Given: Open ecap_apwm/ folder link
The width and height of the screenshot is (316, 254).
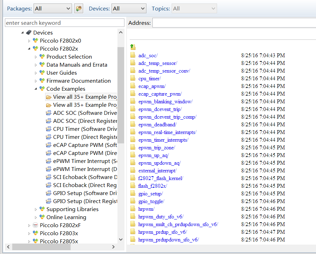Looking at the screenshot, I should (152, 86).
